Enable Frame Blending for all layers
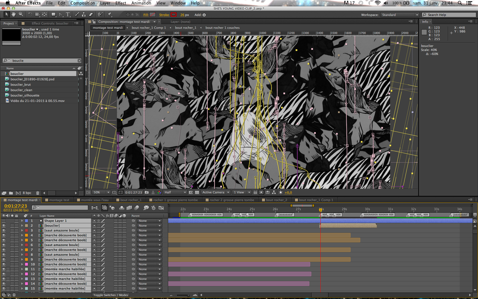This screenshot has width=478, height=299. [129, 208]
